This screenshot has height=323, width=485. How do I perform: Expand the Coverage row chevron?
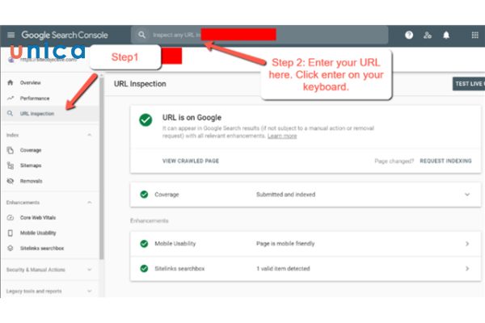[467, 195]
